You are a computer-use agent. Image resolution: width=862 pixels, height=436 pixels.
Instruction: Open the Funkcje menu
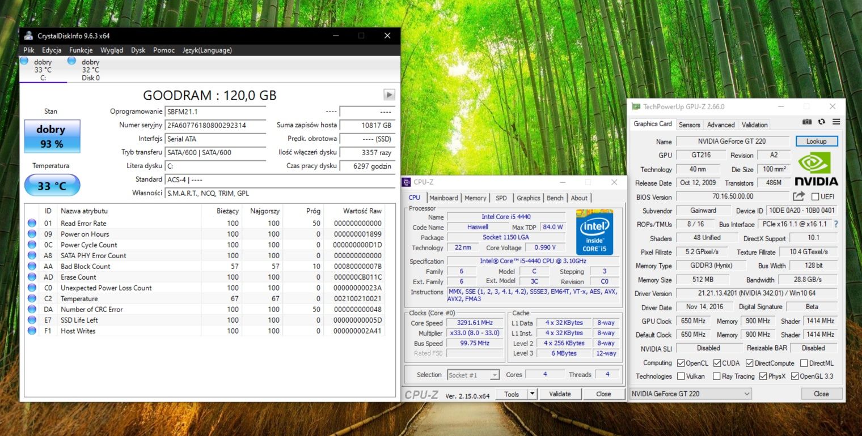click(81, 50)
